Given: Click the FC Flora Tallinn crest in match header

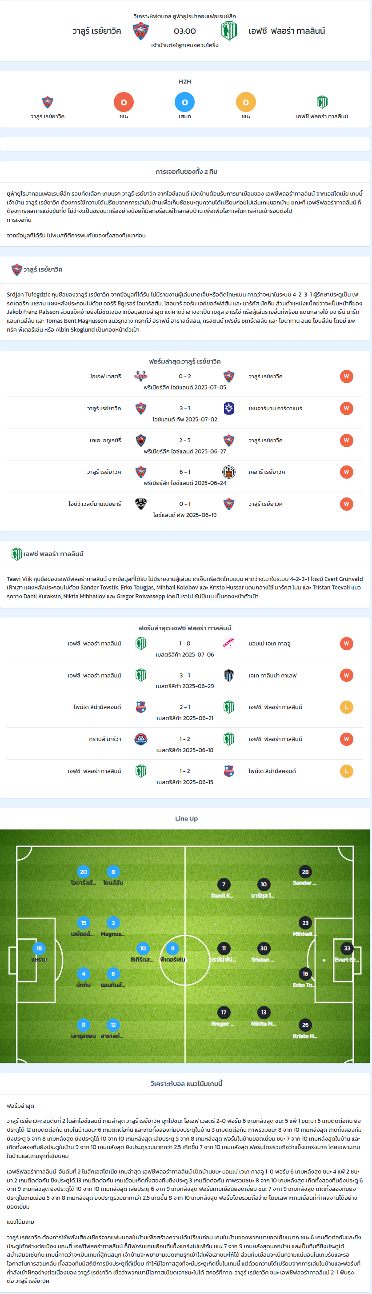Looking at the screenshot, I should tap(229, 31).
